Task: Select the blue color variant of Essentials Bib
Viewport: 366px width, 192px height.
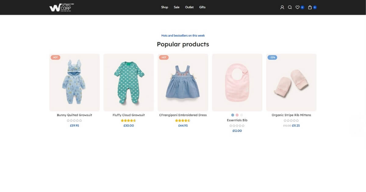Action: 232,115
